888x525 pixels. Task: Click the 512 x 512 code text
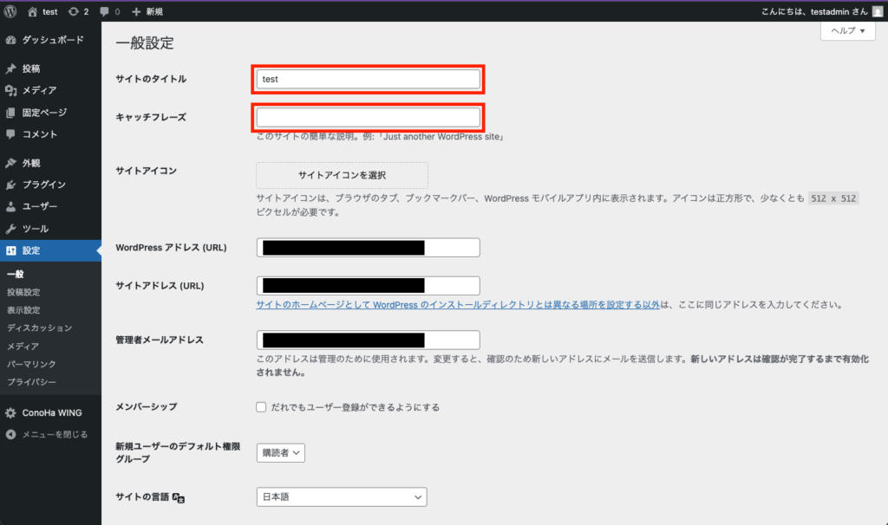click(833, 198)
